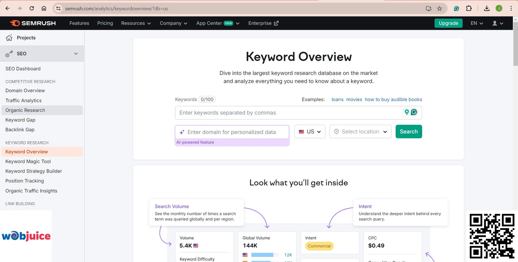The height and width of the screenshot is (262, 518).
Task: Click the Semrush logo
Action: point(33,23)
